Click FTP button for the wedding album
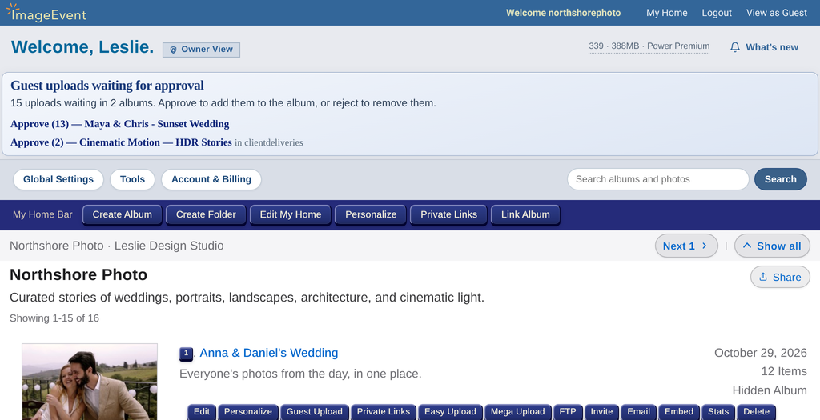This screenshot has width=820, height=420. coord(568,412)
